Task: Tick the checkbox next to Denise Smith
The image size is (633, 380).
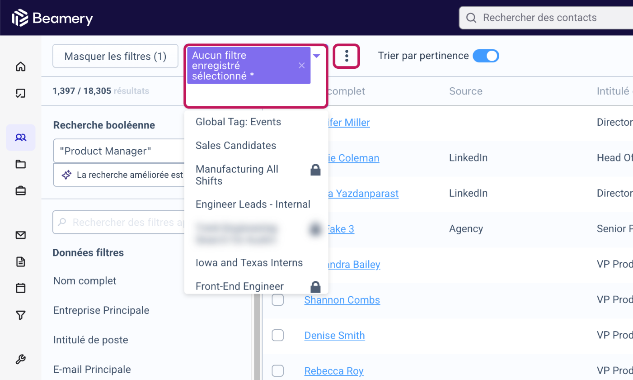Action: click(x=277, y=335)
